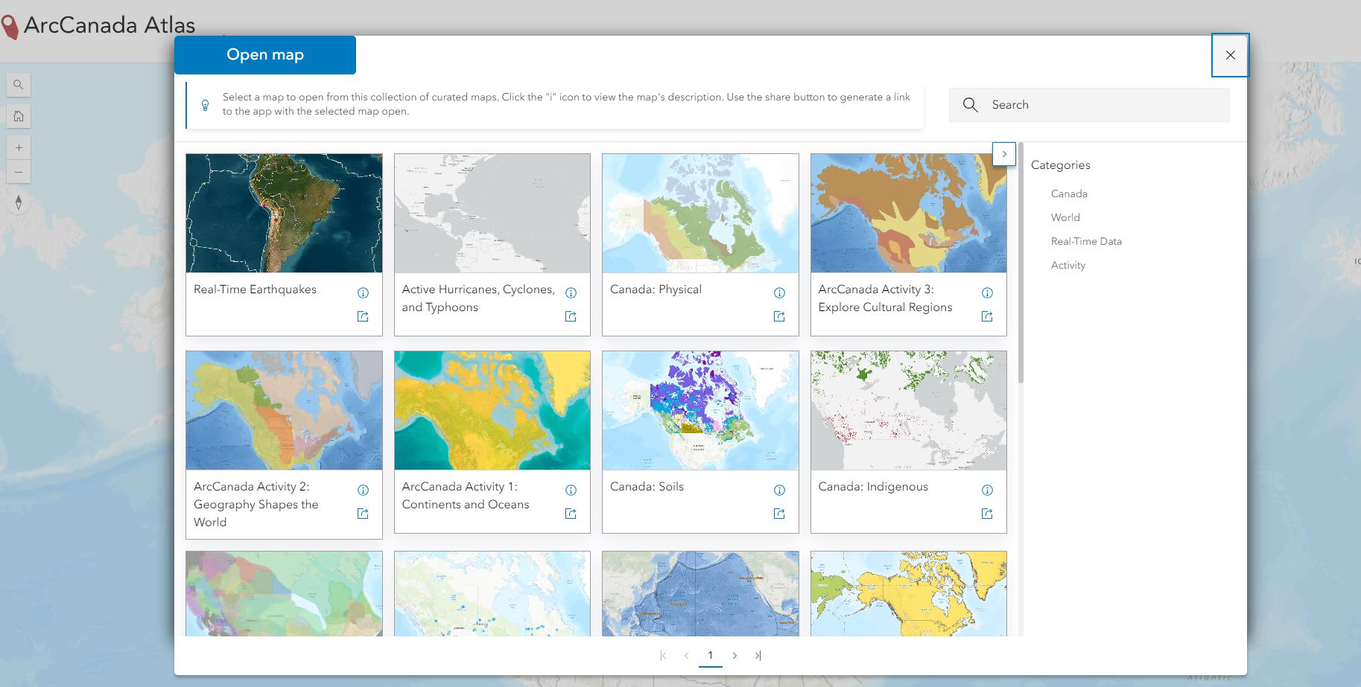This screenshot has width=1361, height=687.
Task: Share the Real-Time Earthquakes map
Action: click(363, 316)
